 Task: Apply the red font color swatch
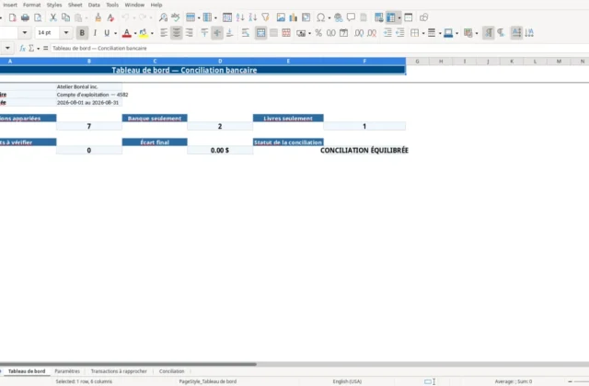pyautogui.click(x=127, y=33)
